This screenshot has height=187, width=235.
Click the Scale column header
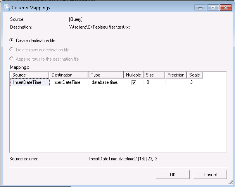(x=195, y=75)
